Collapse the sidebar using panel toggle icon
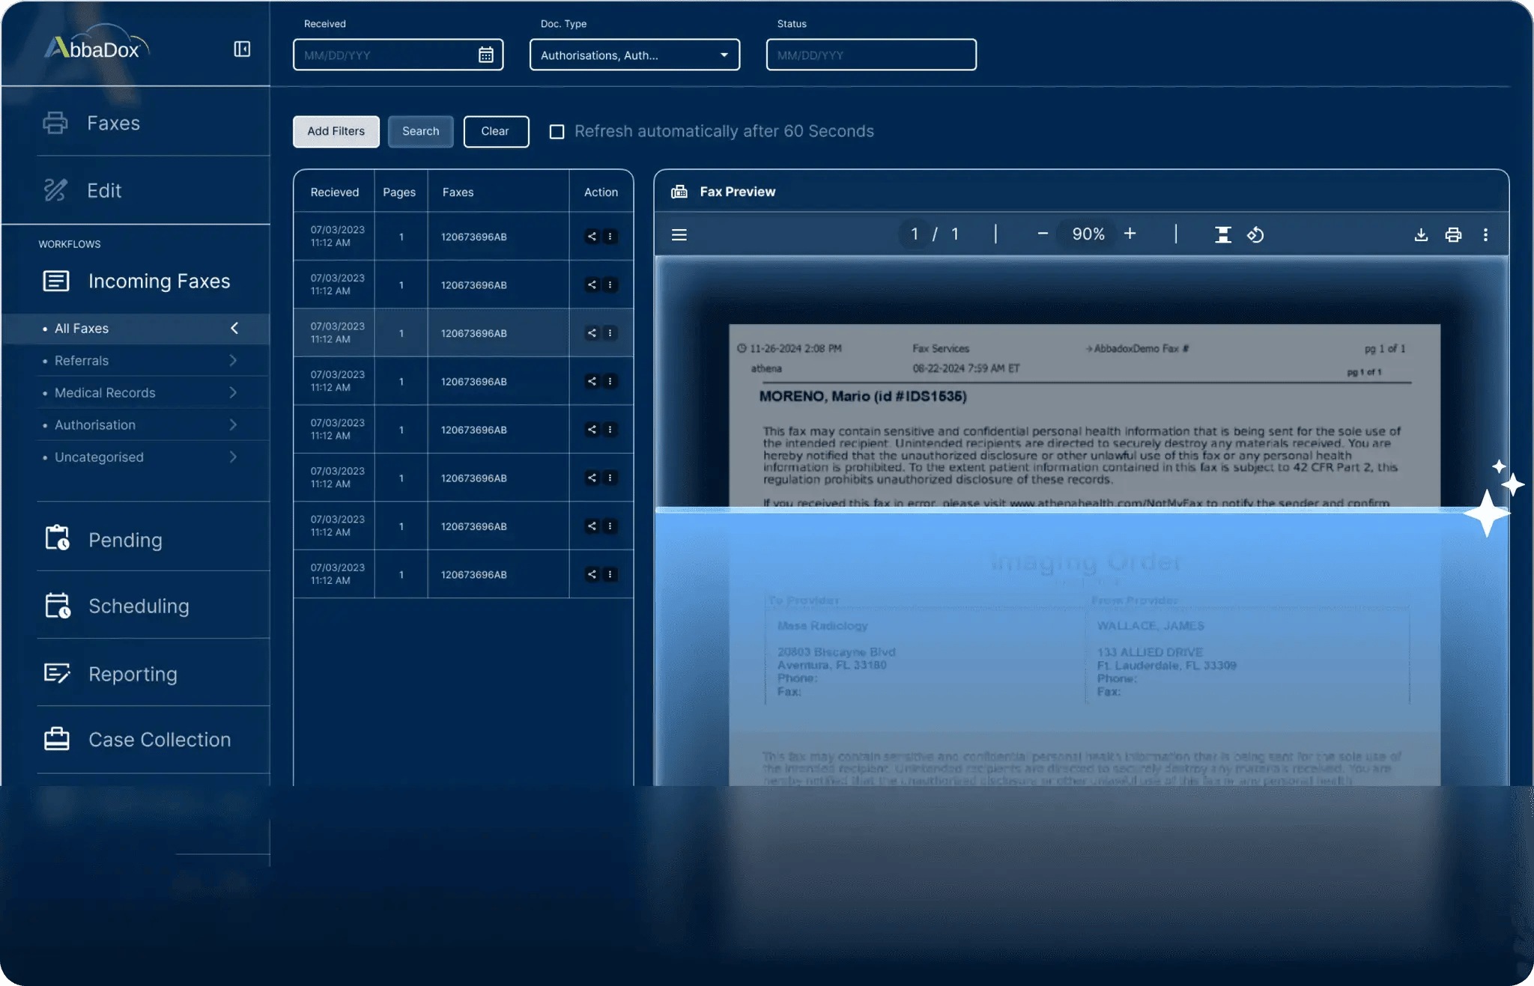Screen dimensions: 1534x986 tap(242, 49)
